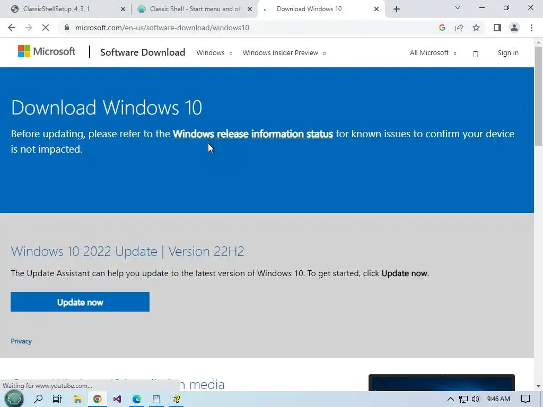Open Microsoft Edge from the taskbar
Image resolution: width=543 pixels, height=407 pixels.
[x=137, y=399]
